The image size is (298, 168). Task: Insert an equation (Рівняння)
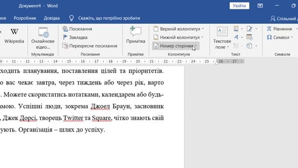point(279,29)
